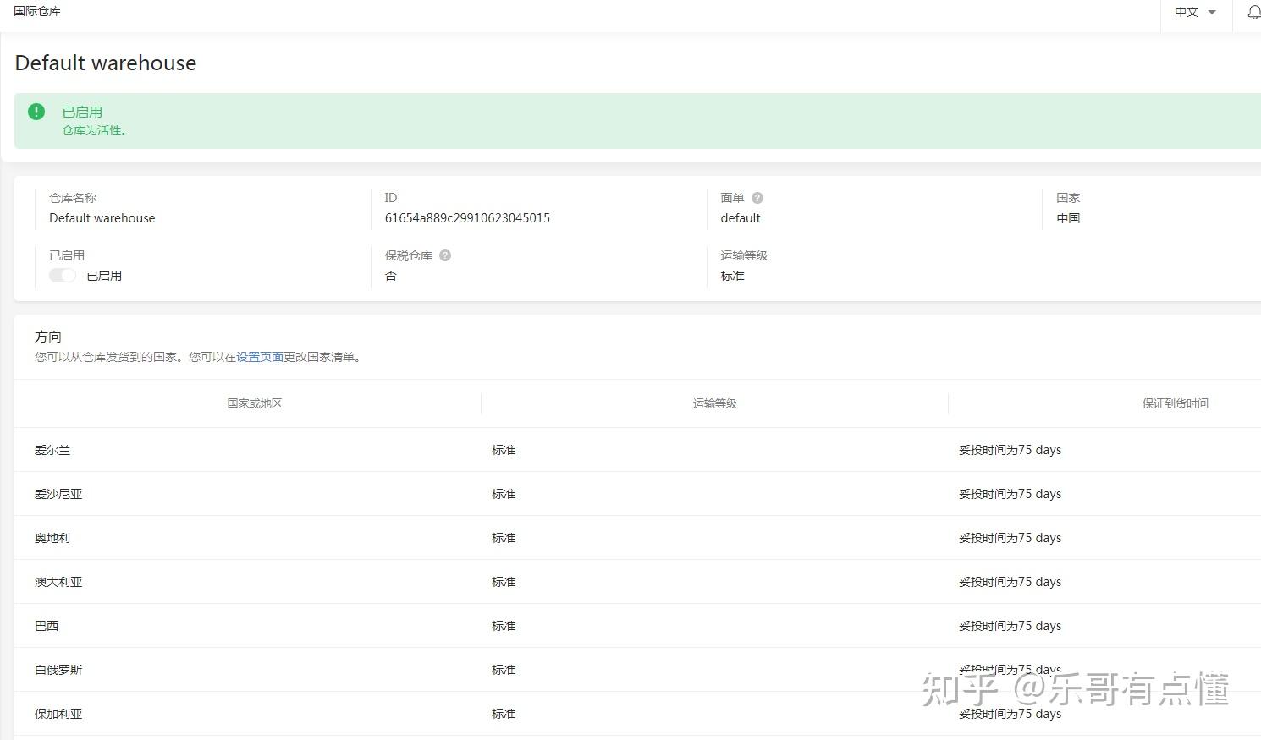
Task: Click the 运输等级 column header
Action: [713, 403]
